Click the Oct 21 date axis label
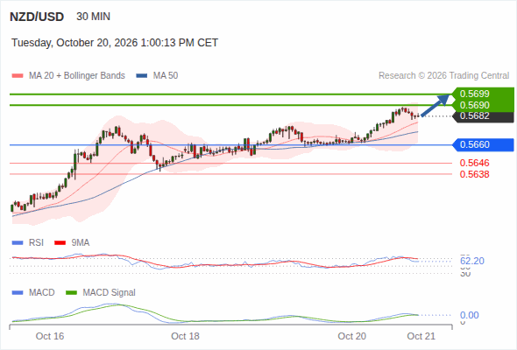 (421, 336)
